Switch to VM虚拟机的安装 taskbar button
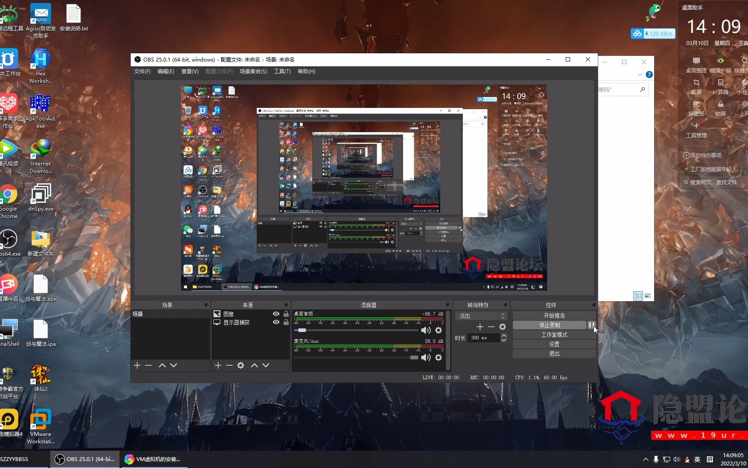 [x=154, y=459]
